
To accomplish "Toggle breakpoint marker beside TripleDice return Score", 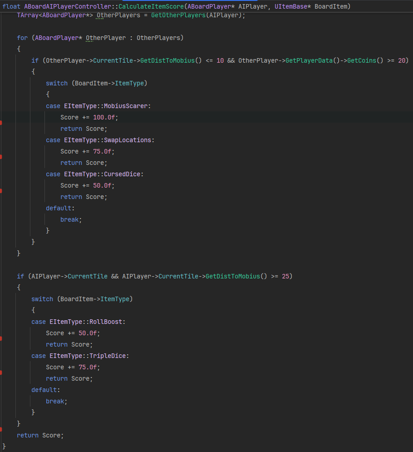I will [x=1, y=373].
